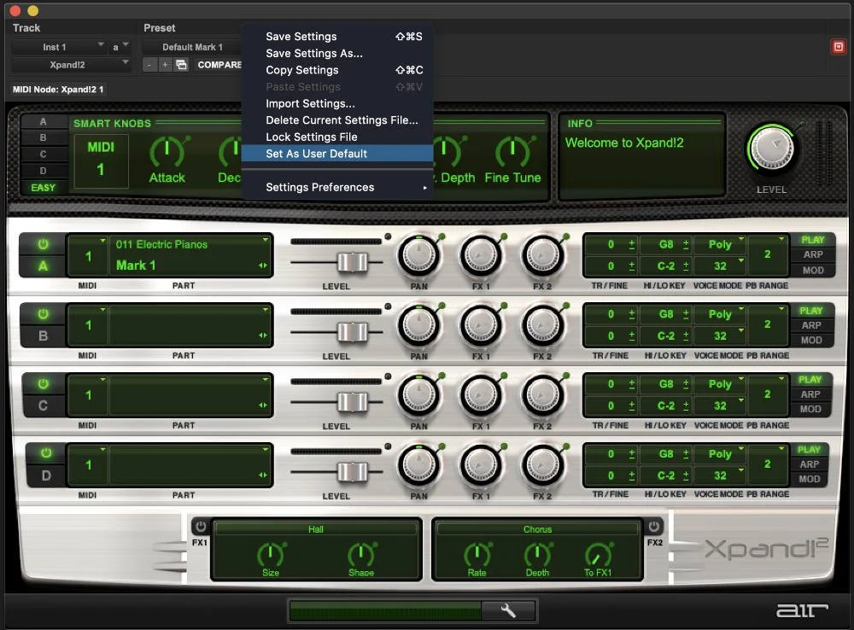The height and width of the screenshot is (630, 854).
Task: Toggle power for part A
Action: pyautogui.click(x=43, y=244)
